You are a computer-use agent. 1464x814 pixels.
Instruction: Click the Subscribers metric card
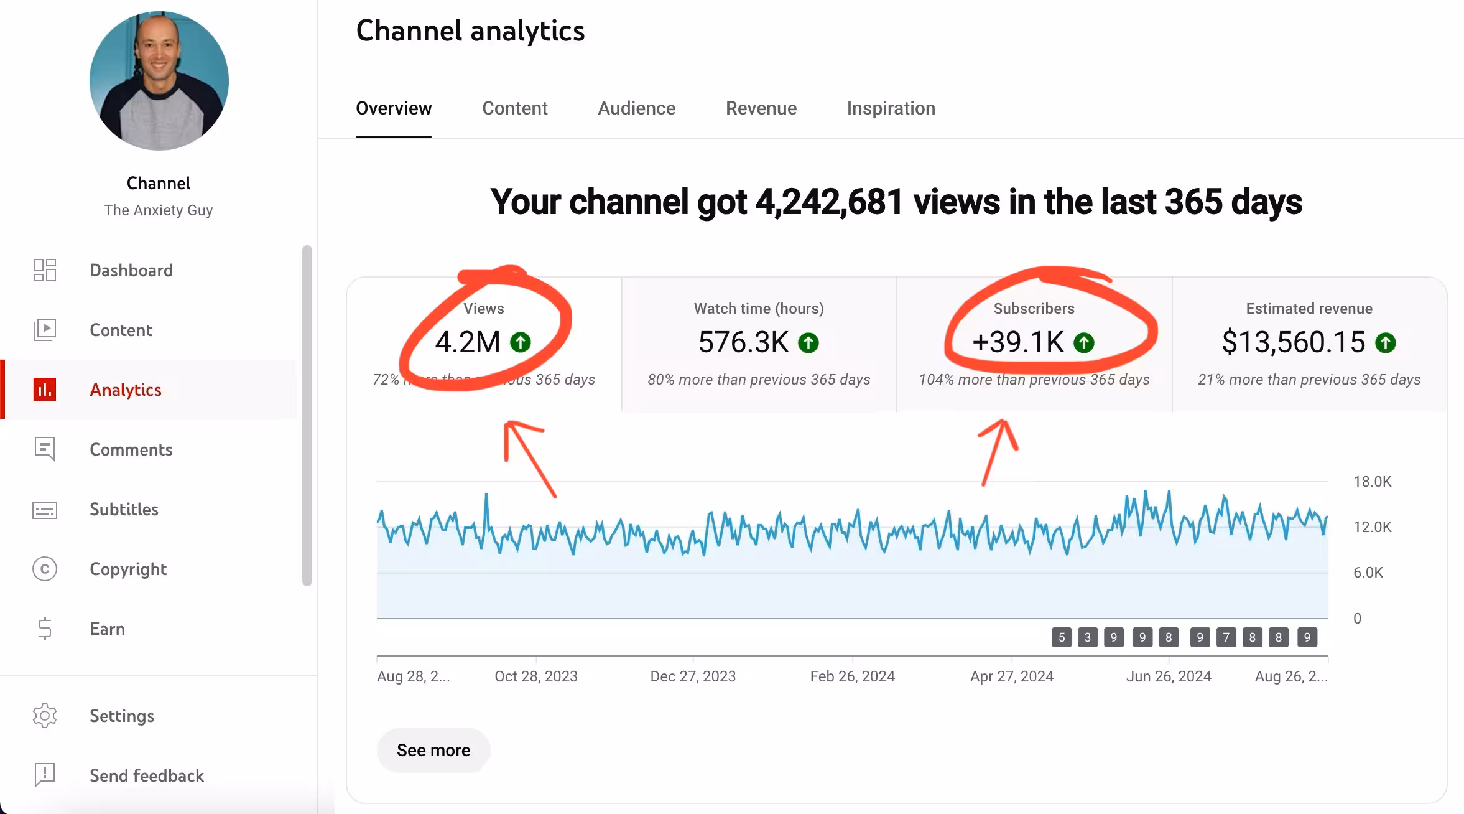coord(1034,344)
